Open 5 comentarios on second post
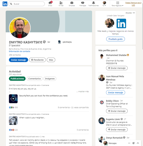Viewport: 143px width, 146px height. [83, 130]
